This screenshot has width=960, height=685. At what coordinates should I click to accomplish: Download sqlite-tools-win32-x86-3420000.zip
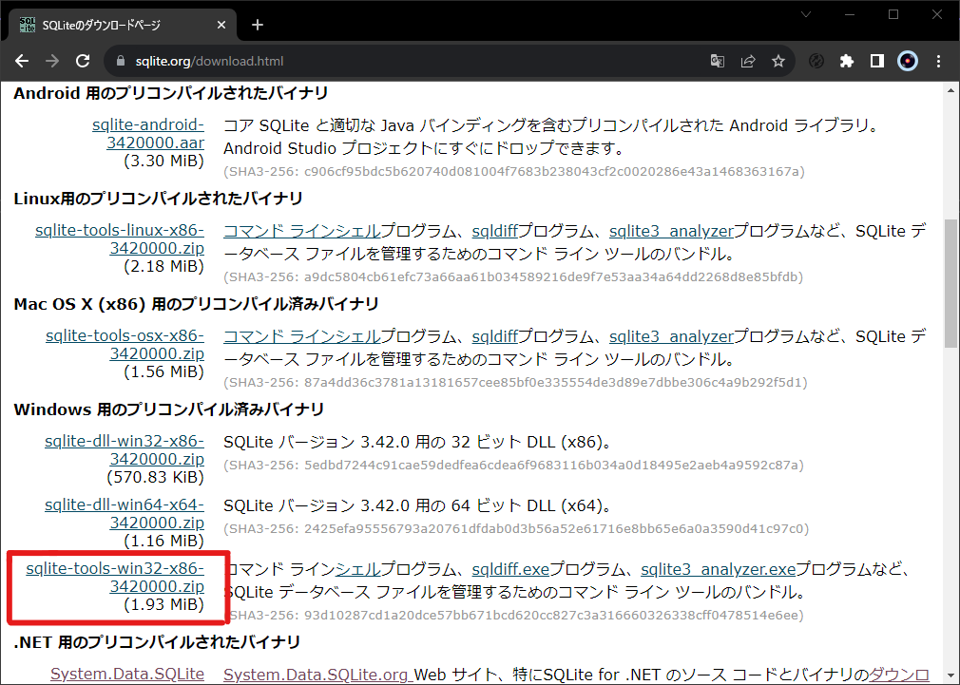(115, 577)
